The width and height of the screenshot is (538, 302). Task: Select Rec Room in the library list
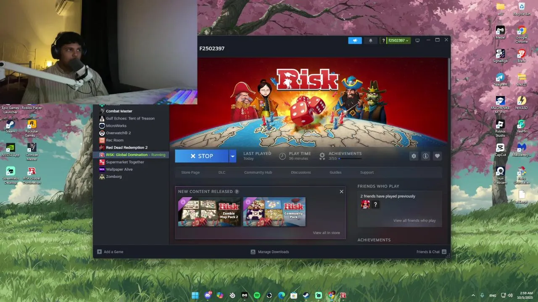[131, 140]
